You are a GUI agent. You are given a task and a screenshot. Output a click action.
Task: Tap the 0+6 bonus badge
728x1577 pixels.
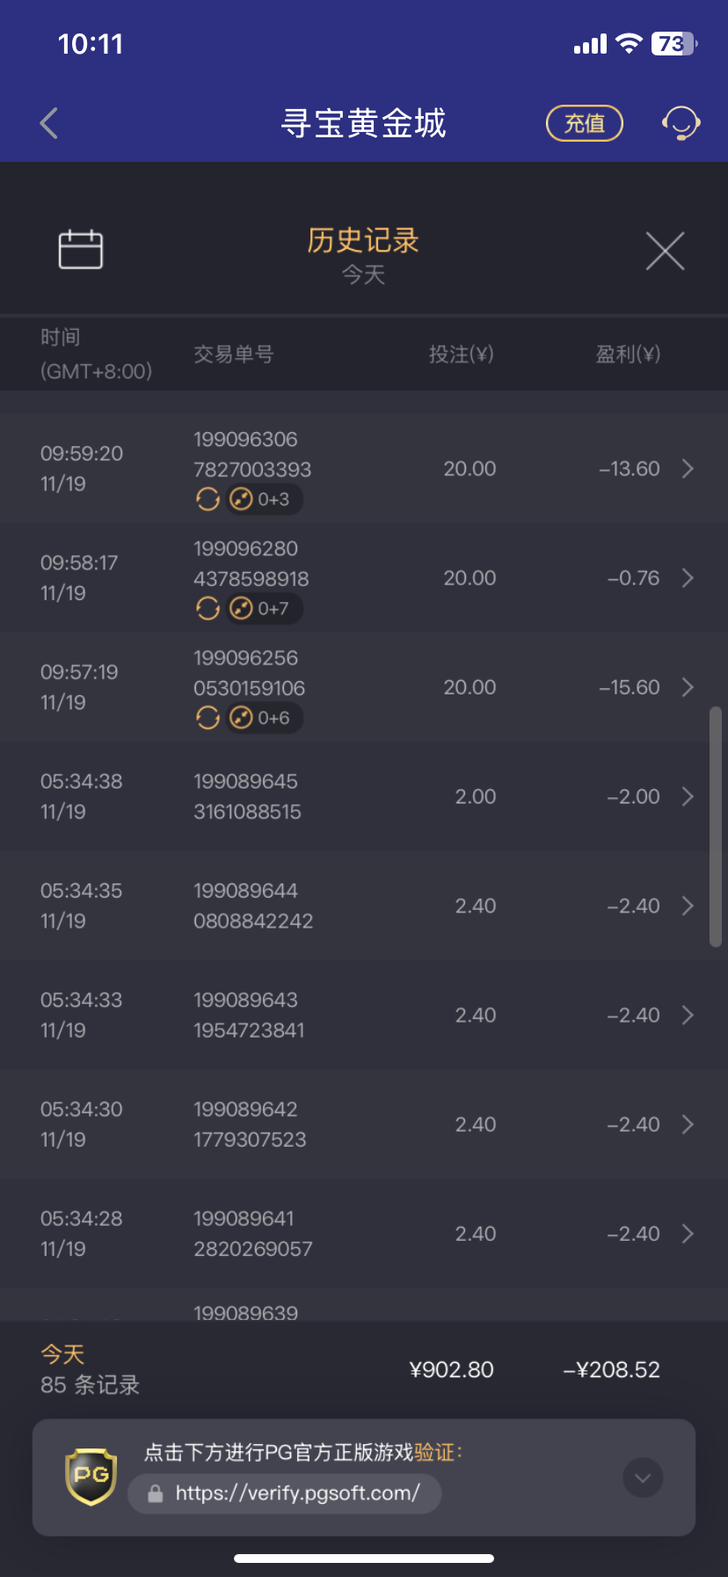click(x=264, y=718)
